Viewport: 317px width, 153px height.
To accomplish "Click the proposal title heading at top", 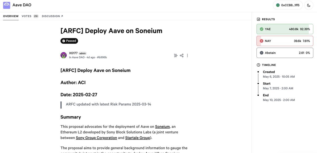I will click(111, 31).
